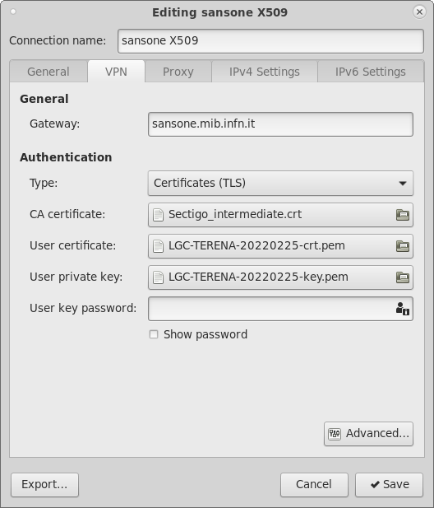This screenshot has height=508, width=434.
Task: Save the VPN connection settings
Action: [389, 485]
